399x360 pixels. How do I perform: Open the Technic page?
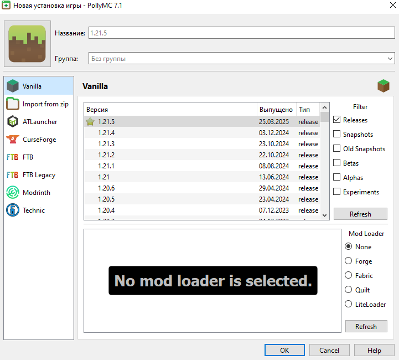(39, 210)
